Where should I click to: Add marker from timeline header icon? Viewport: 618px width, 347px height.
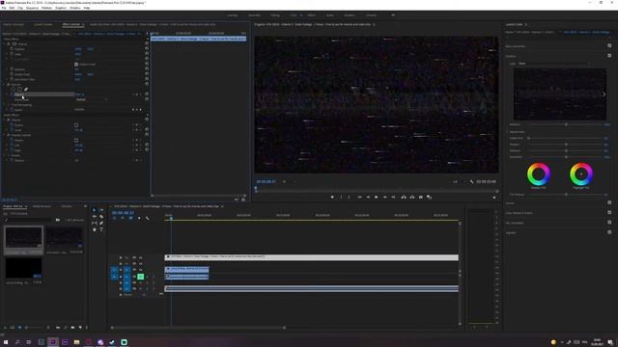point(139,218)
